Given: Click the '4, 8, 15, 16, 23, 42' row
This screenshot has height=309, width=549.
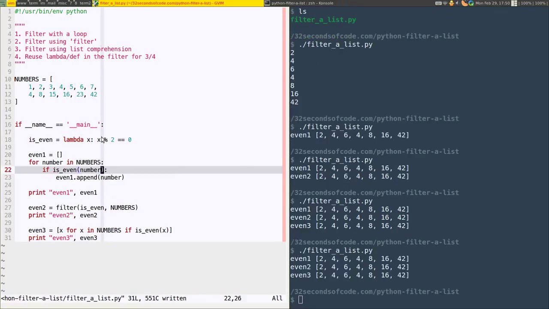Looking at the screenshot, I should click(x=63, y=94).
